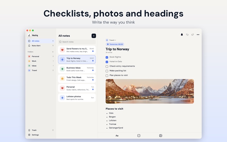Open the Ideas folder
Viewport: 227px width, 142px height.
click(x=41, y=66)
